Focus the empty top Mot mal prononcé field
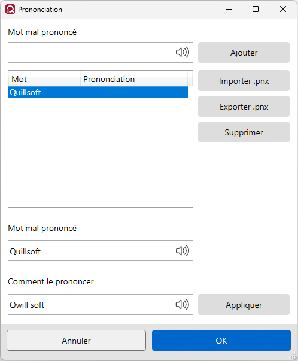298x361 pixels. (90, 53)
